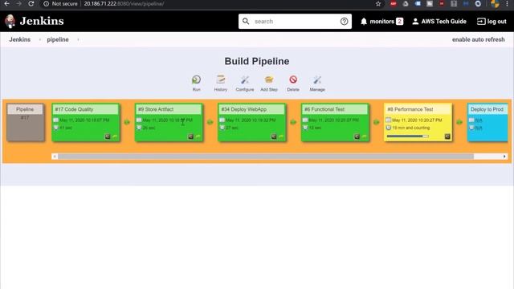
Task: Open #8 Performance Test build title
Action: click(x=410, y=109)
